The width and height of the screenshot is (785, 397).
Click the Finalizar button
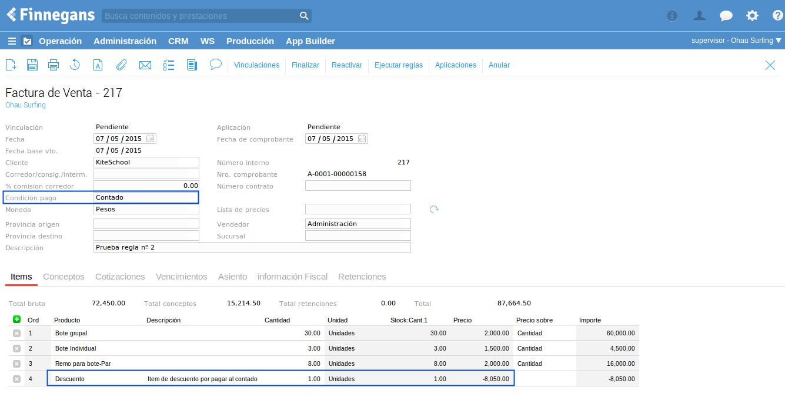(x=305, y=65)
